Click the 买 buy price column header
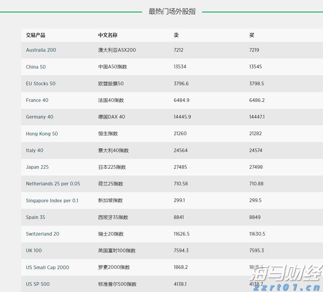Screen dimensions: 323x292 [251, 35]
